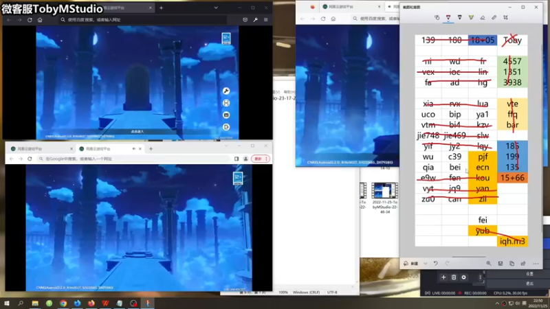Select touch writing tool in Snip & Sketch
Screen dimensions: 550x309
[437, 18]
